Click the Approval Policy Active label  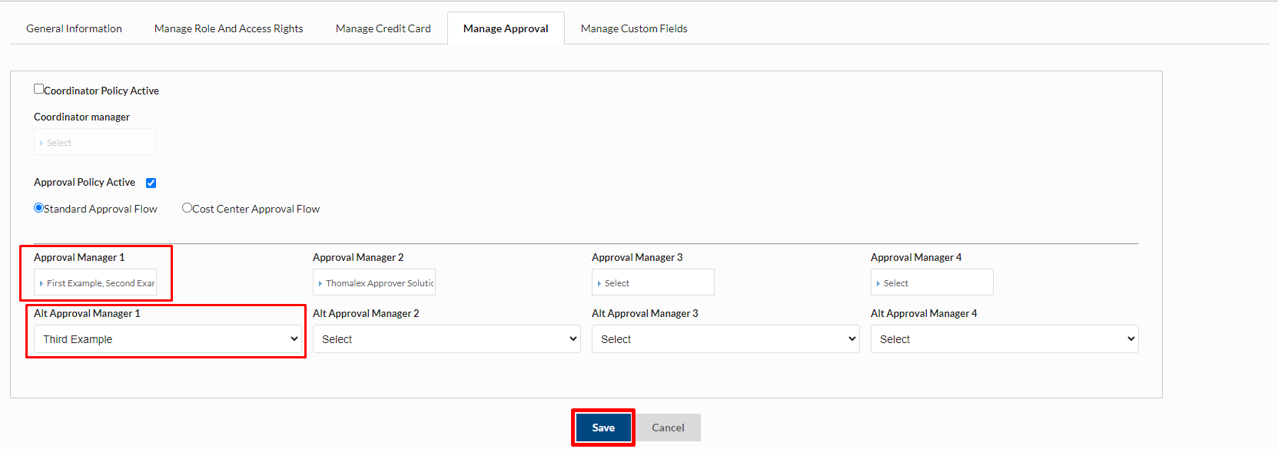coord(85,182)
